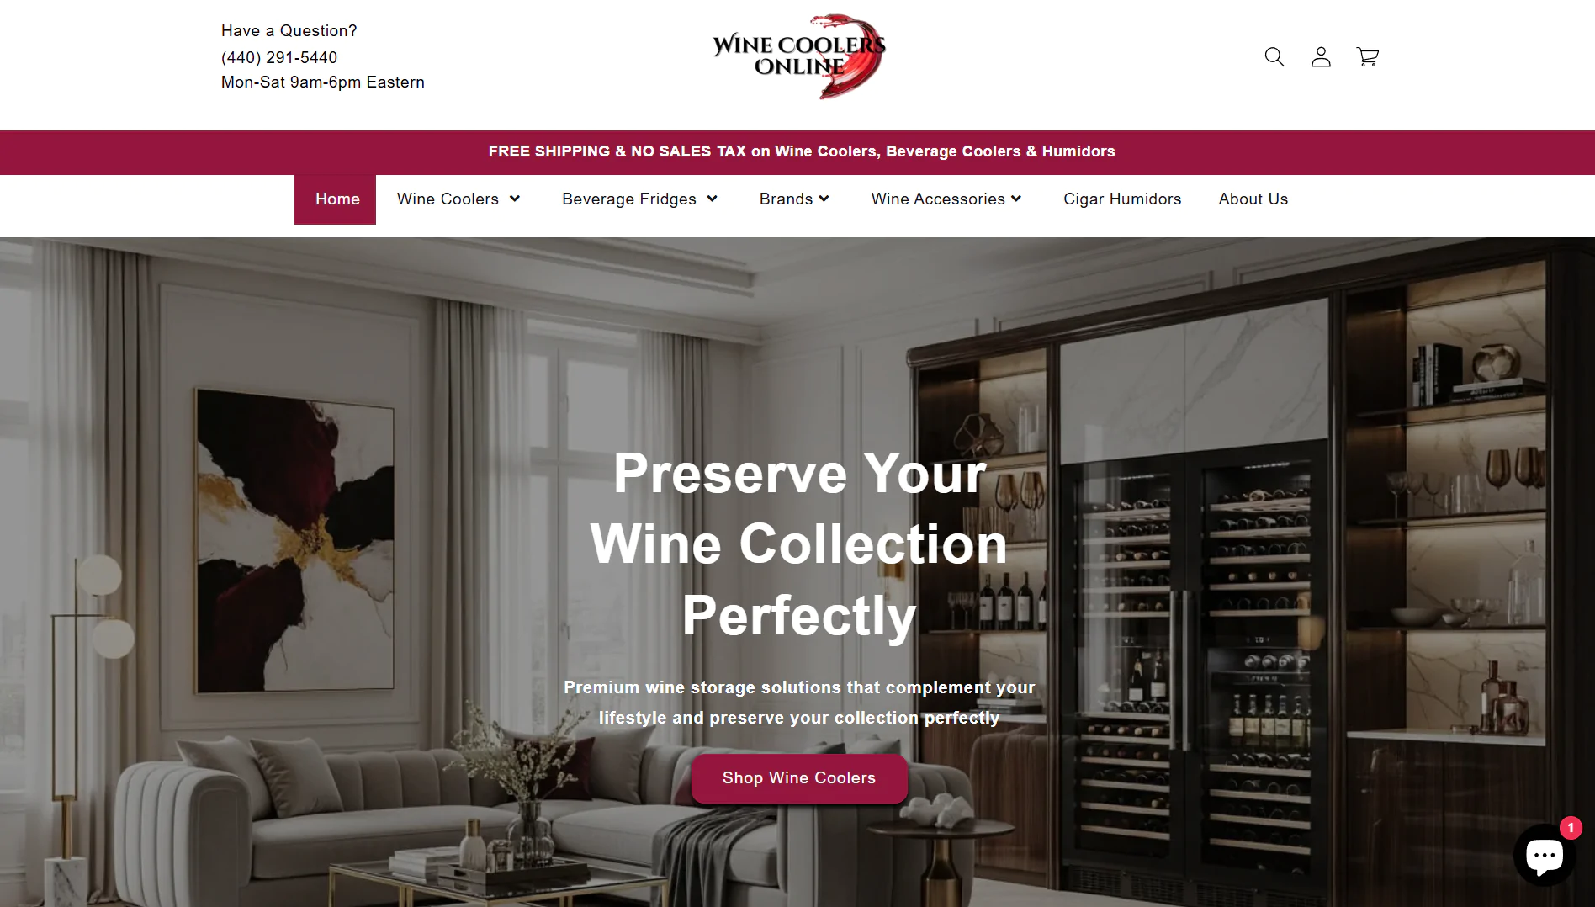Open the Beverage Fridges menu label

pos(629,199)
